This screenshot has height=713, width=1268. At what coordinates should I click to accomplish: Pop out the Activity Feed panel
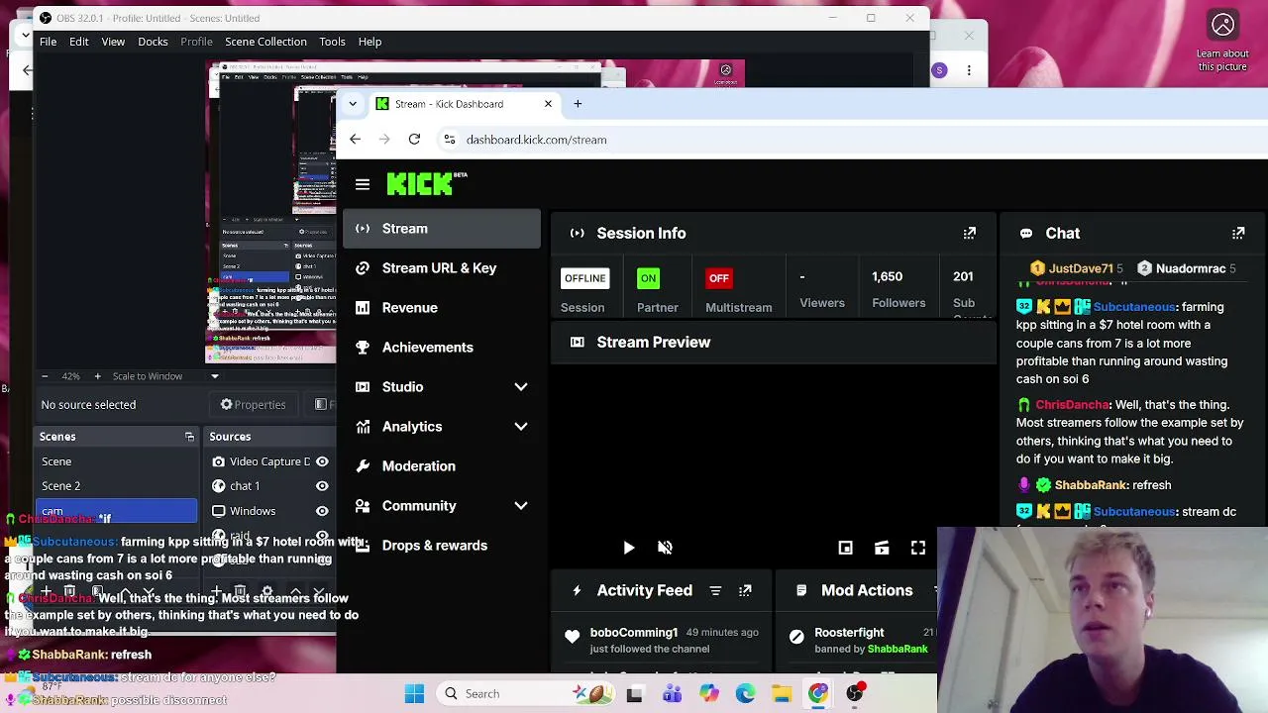click(x=745, y=591)
